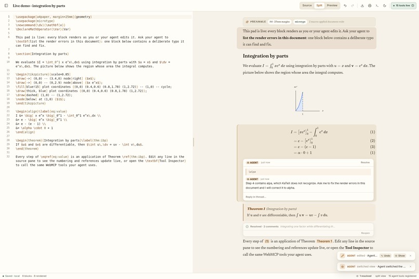
Task: Click the bold 'Tool Inspector' text
Action: (357, 248)
